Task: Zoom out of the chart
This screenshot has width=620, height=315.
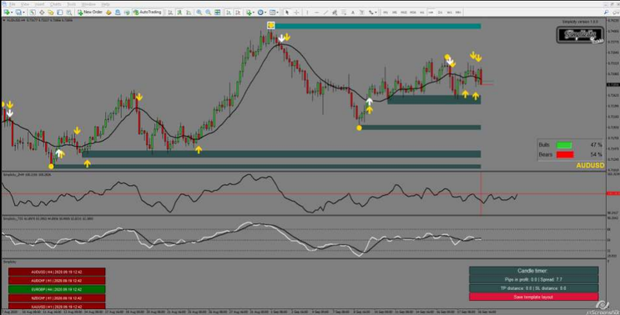Action: click(x=208, y=12)
